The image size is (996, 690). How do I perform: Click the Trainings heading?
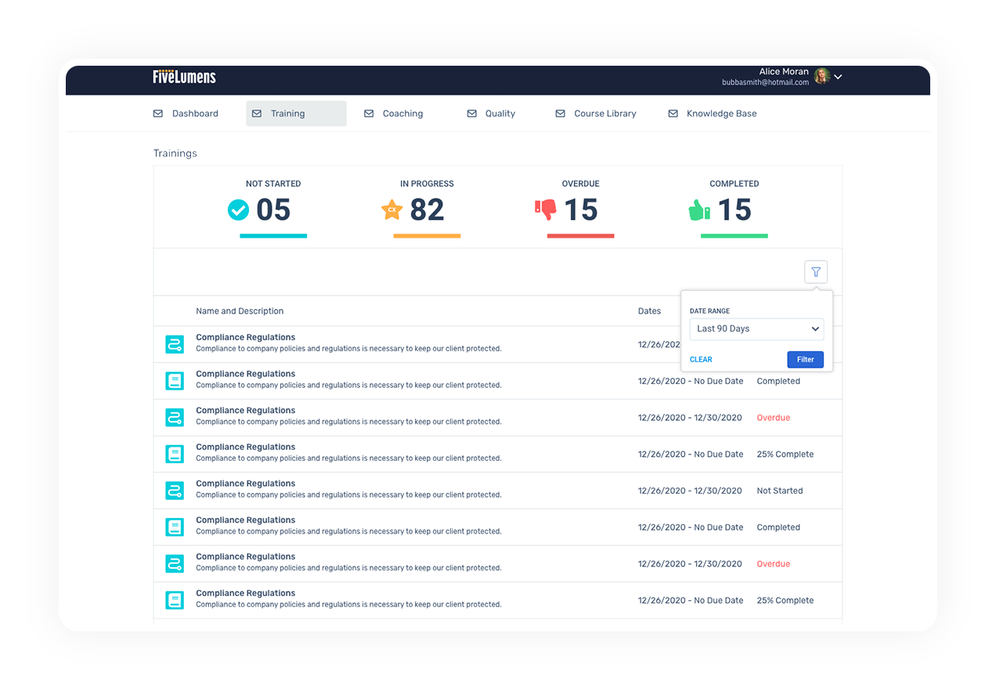click(x=175, y=153)
